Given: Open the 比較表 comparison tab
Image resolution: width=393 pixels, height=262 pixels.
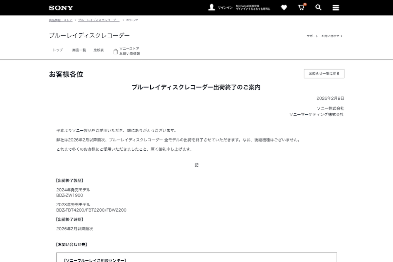Looking at the screenshot, I should (99, 50).
